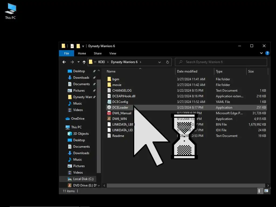Open Documents under This PC
The width and height of the screenshot is (276, 207).
81,147
